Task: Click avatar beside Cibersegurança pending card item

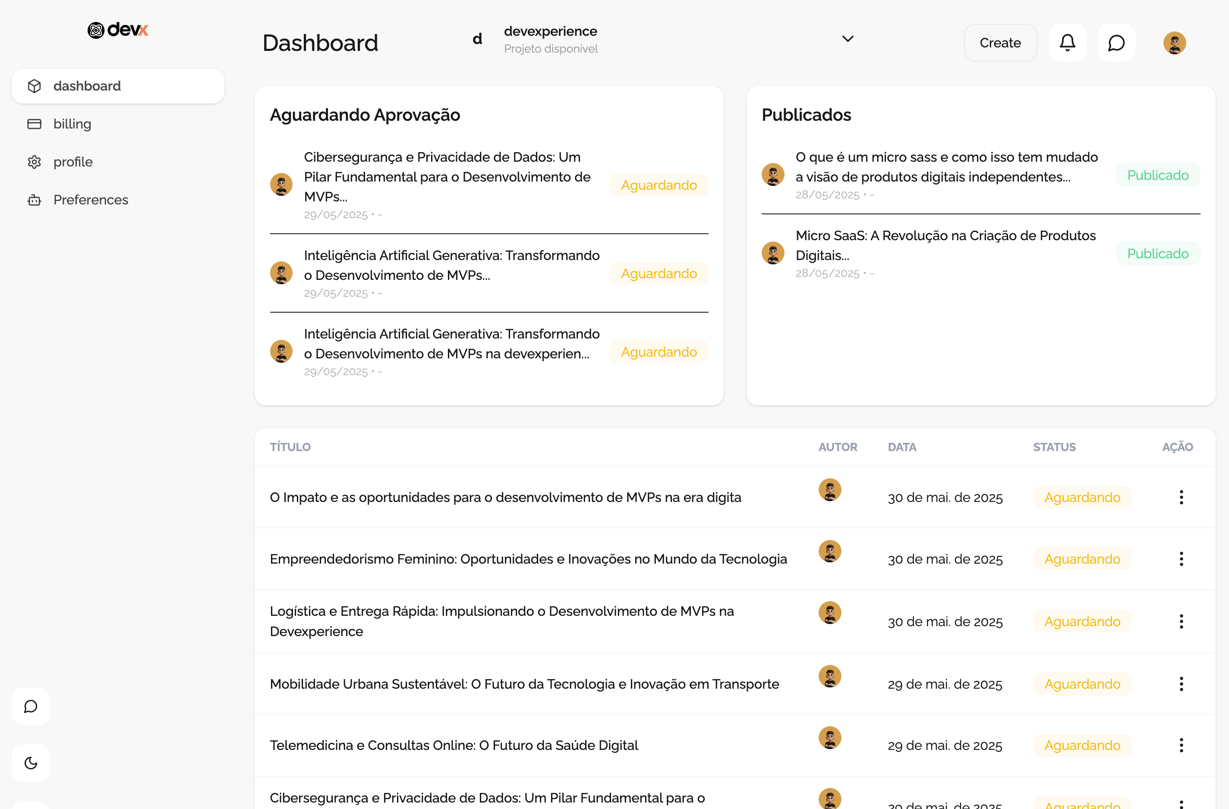Action: 281,184
